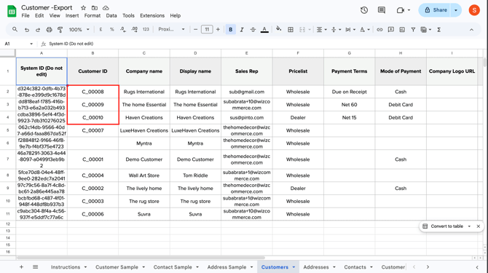Screen dimensions: 488x273
Task: Open the comments history icon
Action: (381, 10)
